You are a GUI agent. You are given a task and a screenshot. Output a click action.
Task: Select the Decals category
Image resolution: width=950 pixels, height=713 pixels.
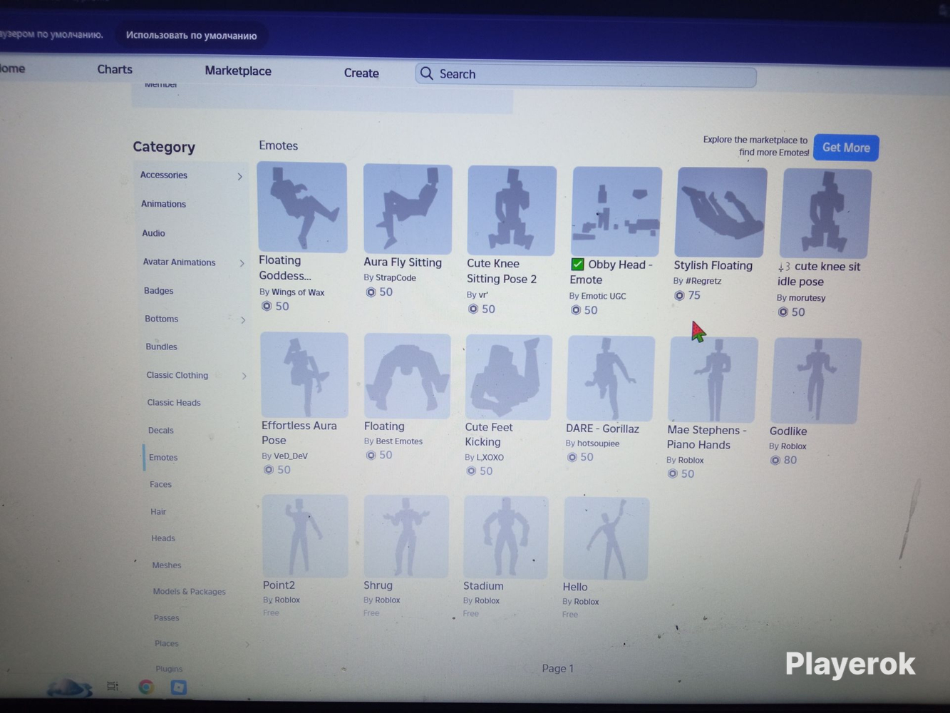point(160,431)
